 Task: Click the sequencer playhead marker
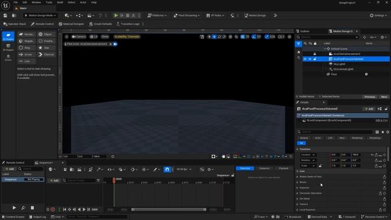pos(114,180)
